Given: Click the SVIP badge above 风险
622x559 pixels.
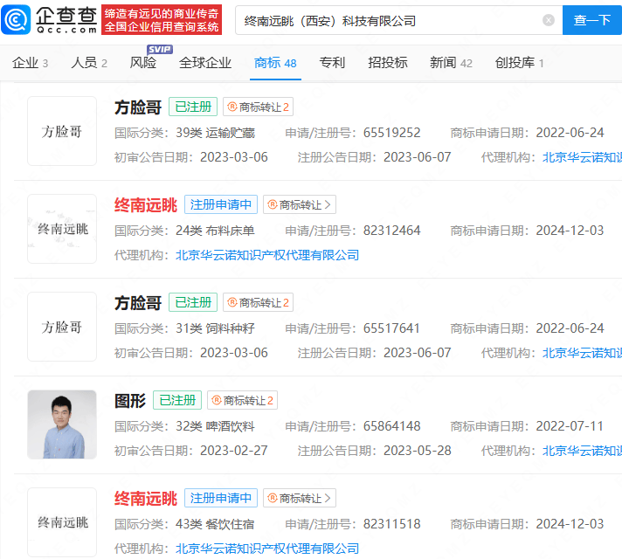Looking at the screenshot, I should pos(160,49).
